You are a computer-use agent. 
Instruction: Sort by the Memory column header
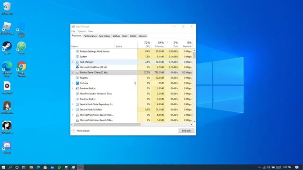[x=158, y=44]
